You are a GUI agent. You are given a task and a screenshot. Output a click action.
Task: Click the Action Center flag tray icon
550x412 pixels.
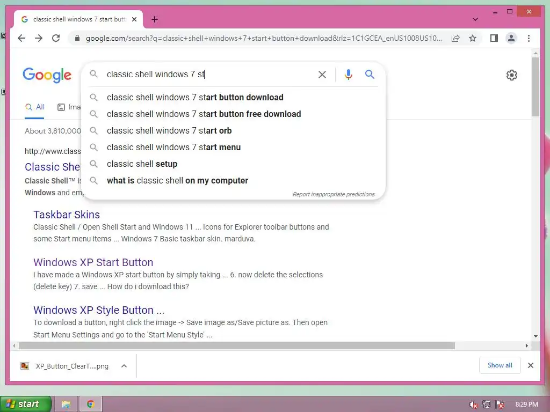click(x=500, y=404)
